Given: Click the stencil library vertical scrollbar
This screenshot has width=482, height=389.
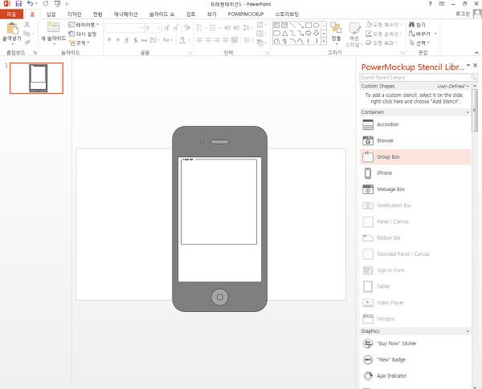Looking at the screenshot, I should (475, 111).
